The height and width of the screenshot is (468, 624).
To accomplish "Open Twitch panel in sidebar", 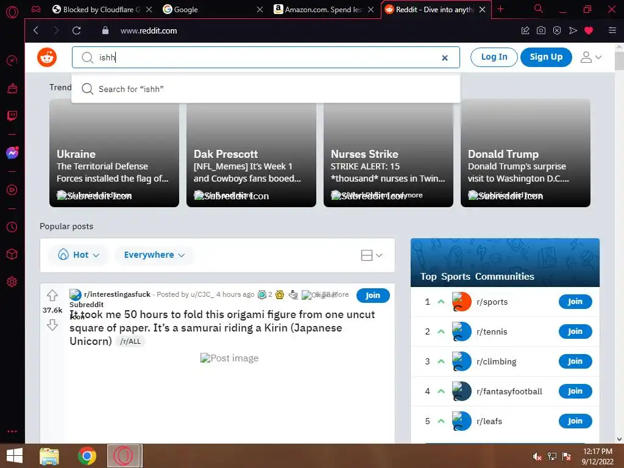I will [x=12, y=116].
